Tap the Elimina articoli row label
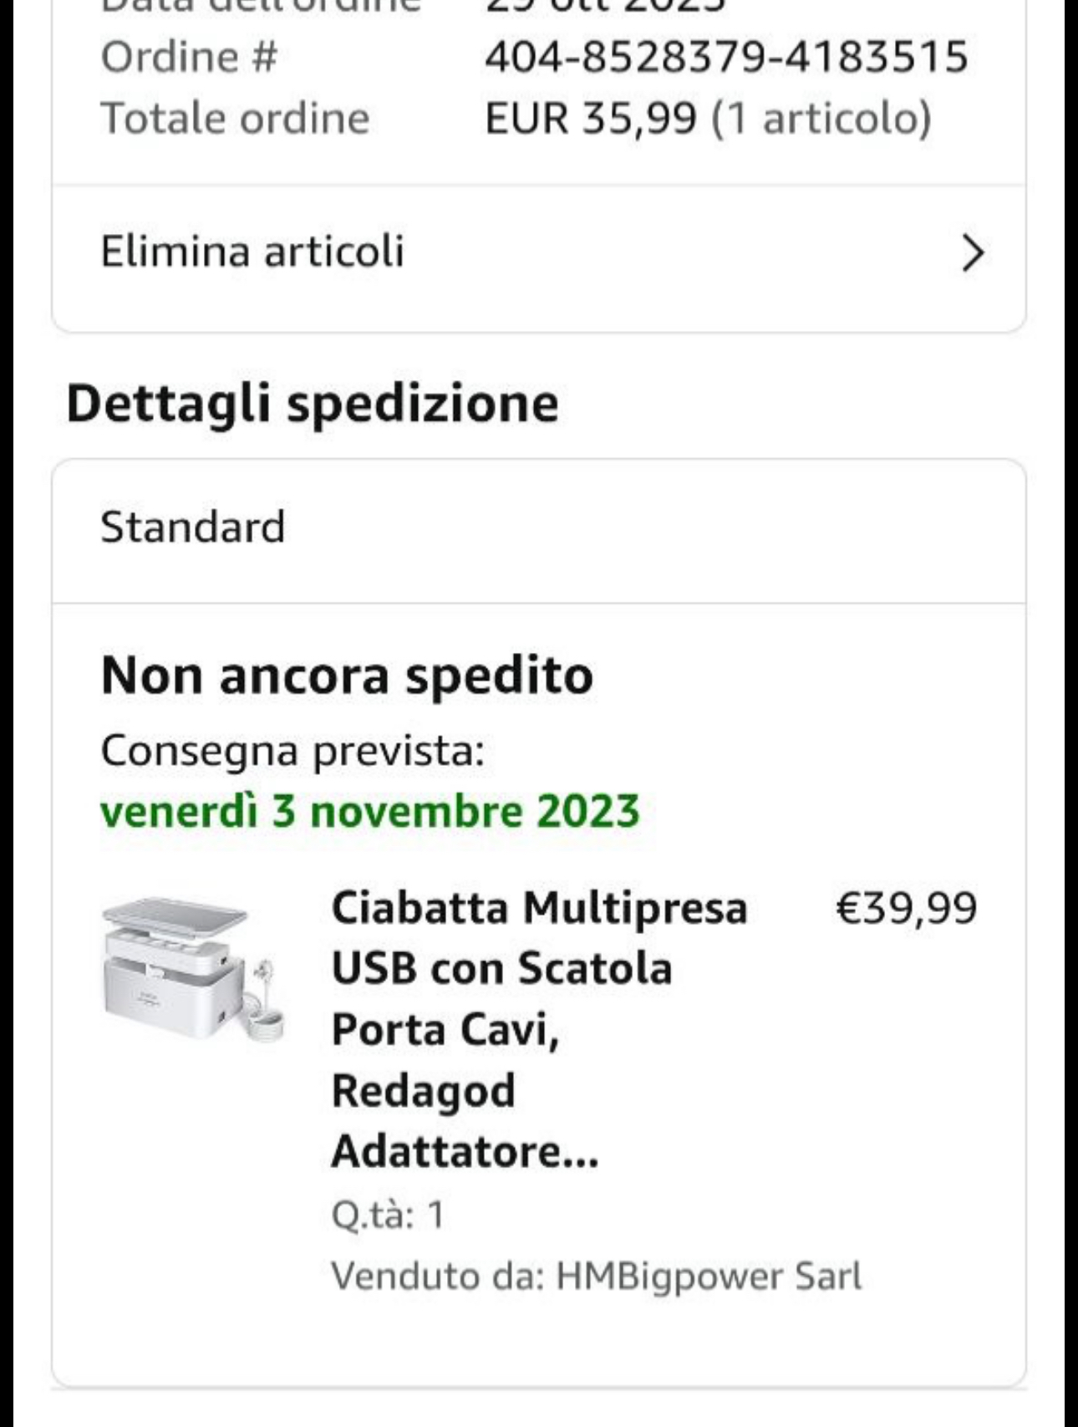Image resolution: width=1078 pixels, height=1427 pixels. [x=252, y=252]
